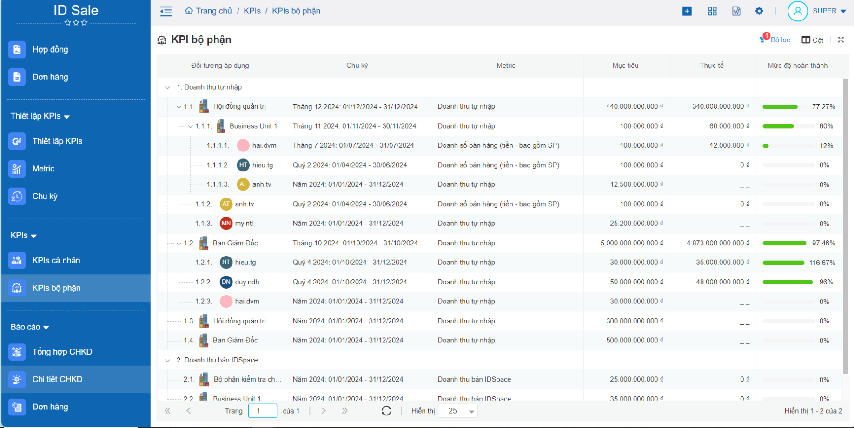This screenshot has height=428, width=854.
Task: Go to the last page arrow
Action: point(344,411)
